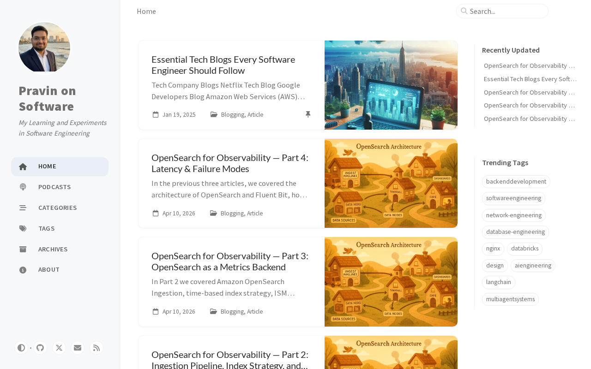Click the author avatar photo
The width and height of the screenshot is (591, 369).
tap(44, 48)
